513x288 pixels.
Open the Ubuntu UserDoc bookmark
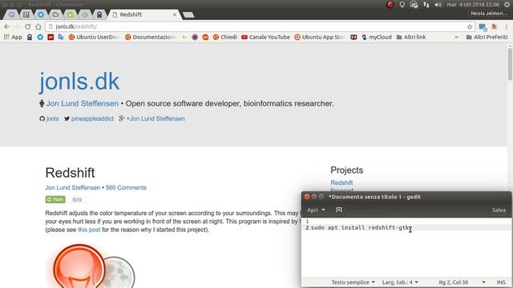[94, 38]
